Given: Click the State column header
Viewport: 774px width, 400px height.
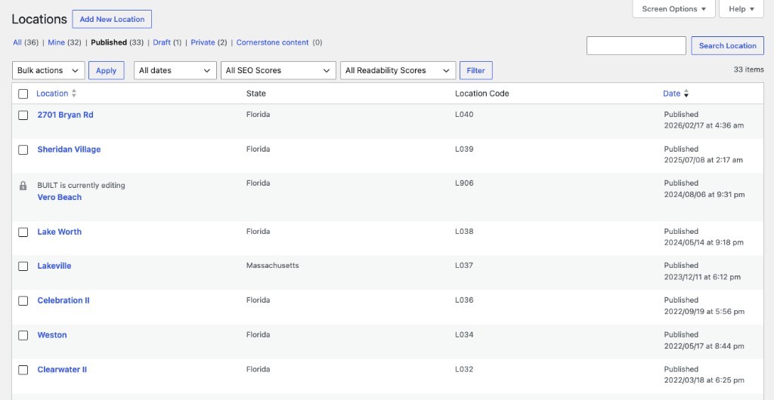Looking at the screenshot, I should coord(255,93).
